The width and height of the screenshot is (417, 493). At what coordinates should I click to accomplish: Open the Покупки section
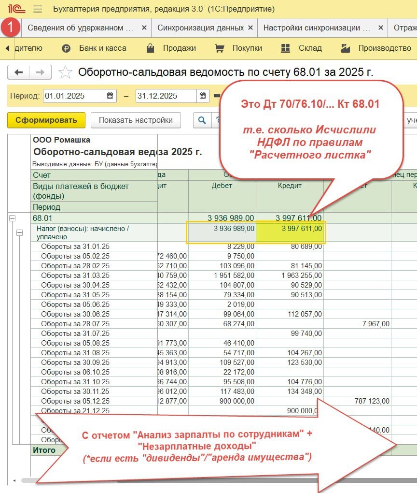pos(247,48)
